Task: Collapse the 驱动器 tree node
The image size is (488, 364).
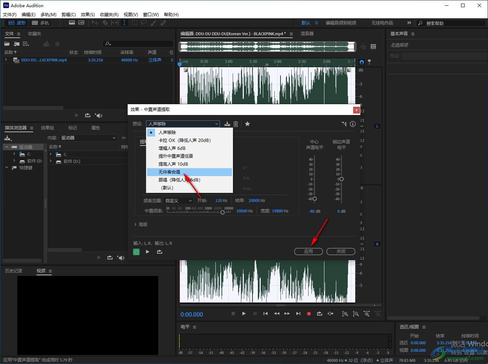Action: point(6,147)
